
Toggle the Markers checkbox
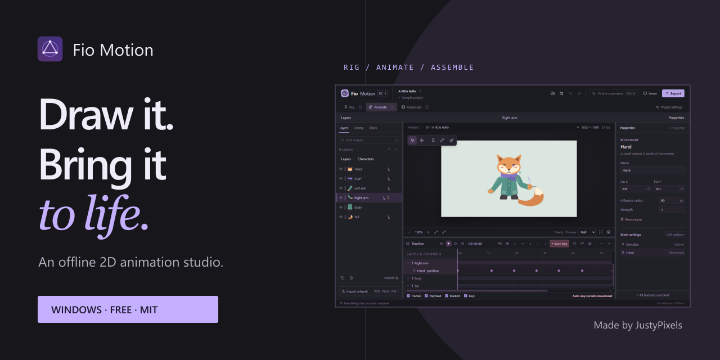(x=447, y=295)
